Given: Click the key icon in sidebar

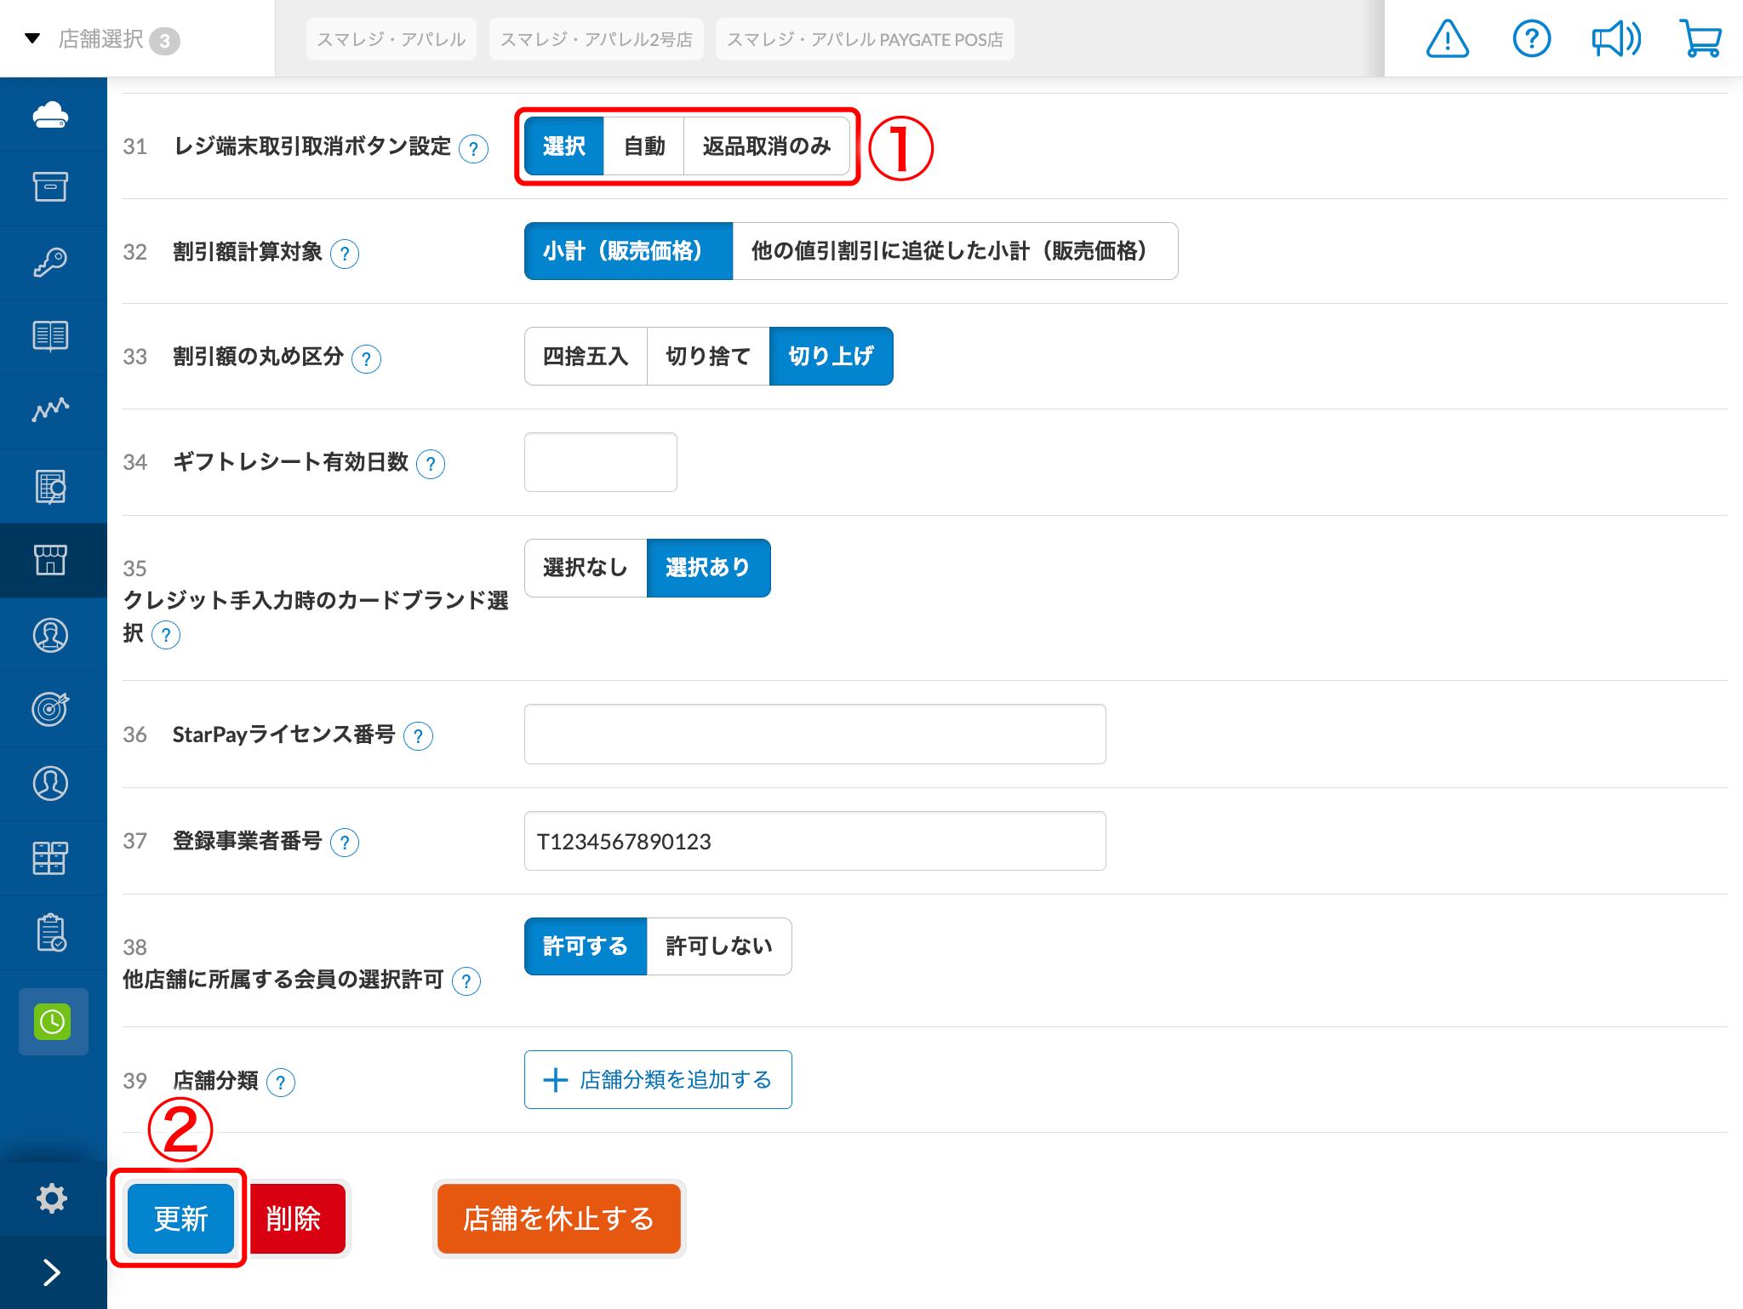Looking at the screenshot, I should coord(51,262).
